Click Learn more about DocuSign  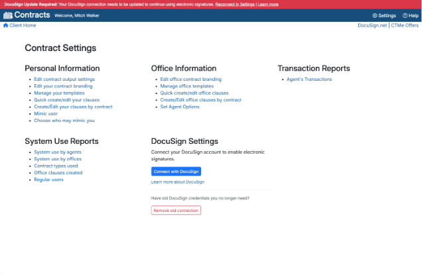pyautogui.click(x=178, y=182)
